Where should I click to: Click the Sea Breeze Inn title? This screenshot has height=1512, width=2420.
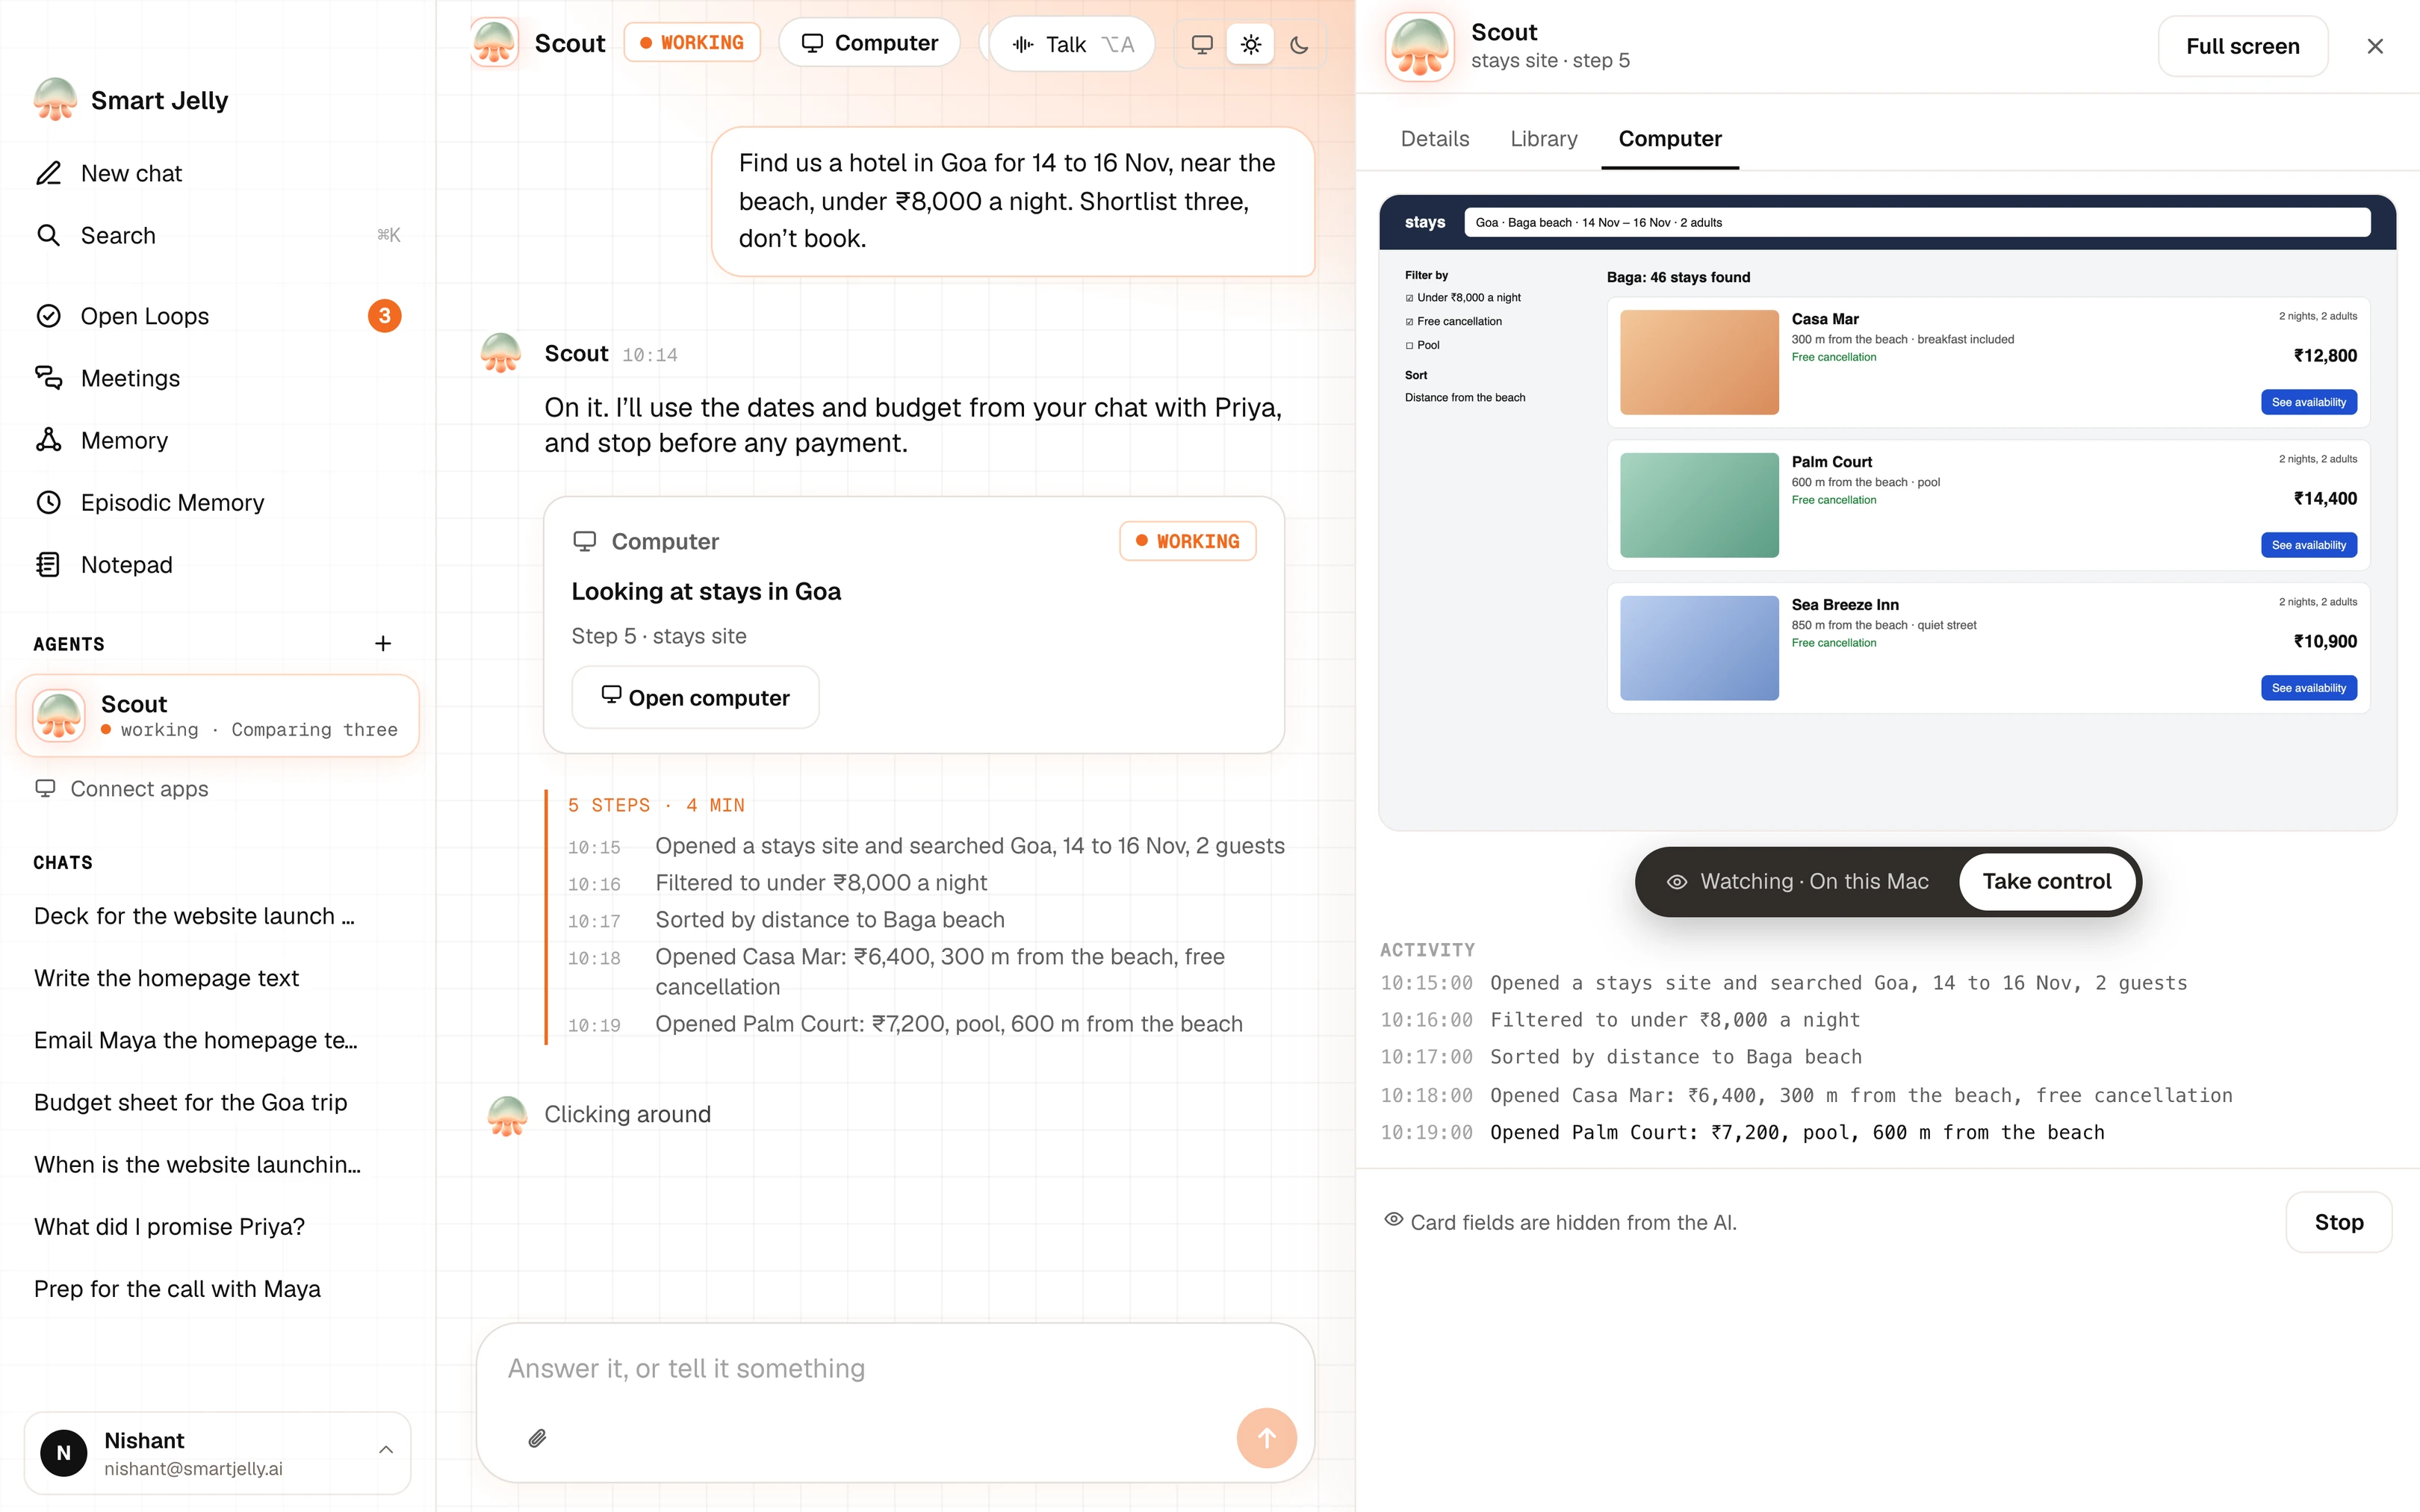pyautogui.click(x=1844, y=605)
